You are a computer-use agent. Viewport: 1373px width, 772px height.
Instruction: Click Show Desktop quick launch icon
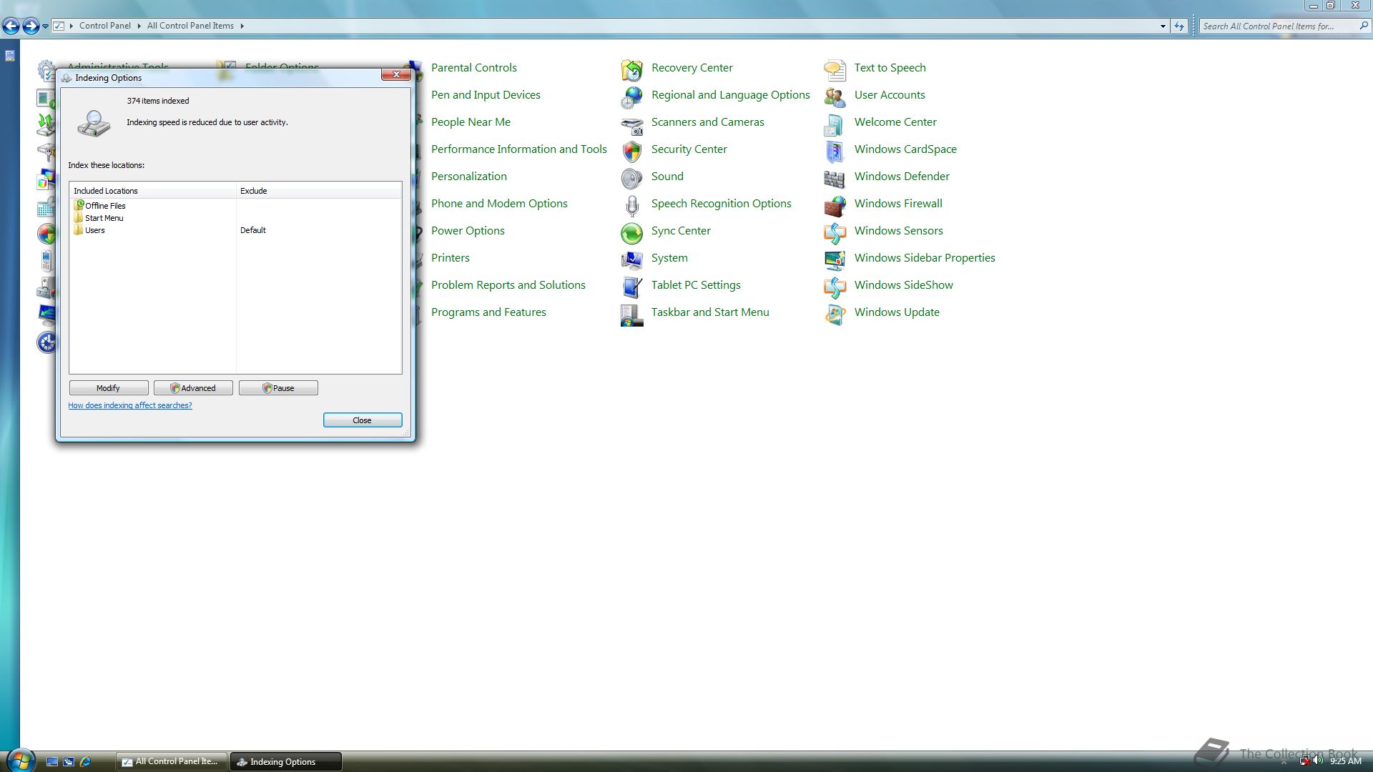(51, 761)
